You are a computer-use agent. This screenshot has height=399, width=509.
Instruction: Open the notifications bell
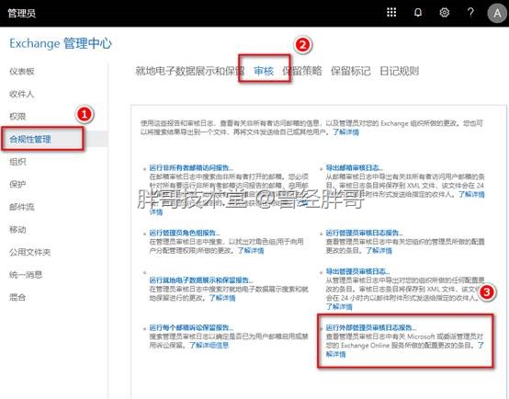coord(418,13)
